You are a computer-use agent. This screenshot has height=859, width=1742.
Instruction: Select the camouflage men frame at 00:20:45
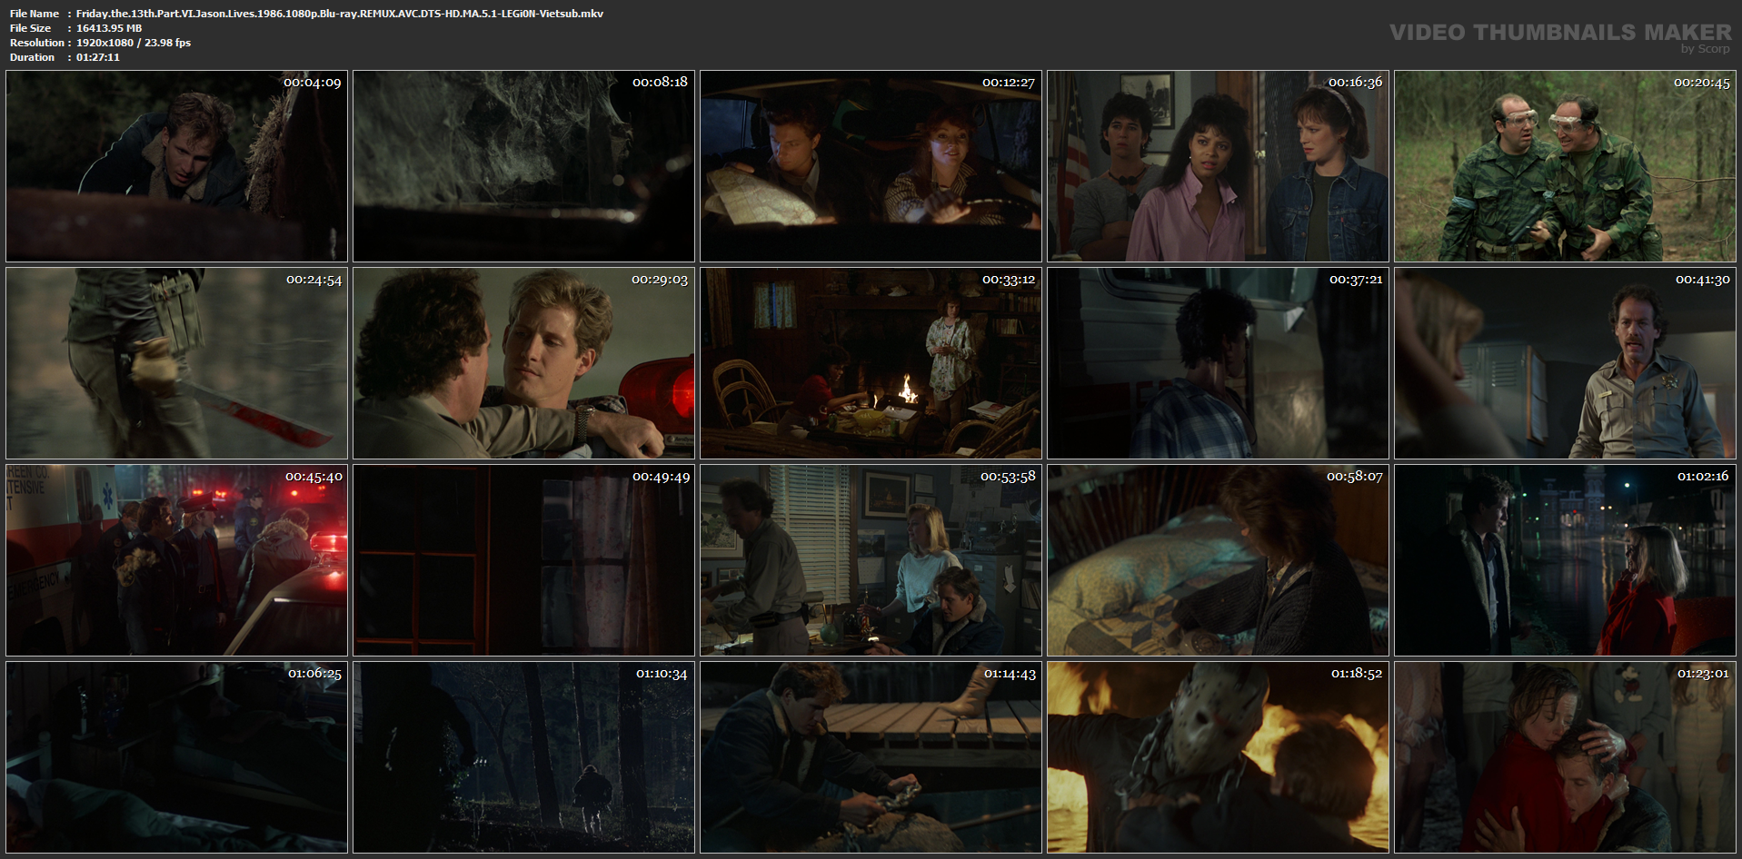pyautogui.click(x=1565, y=166)
